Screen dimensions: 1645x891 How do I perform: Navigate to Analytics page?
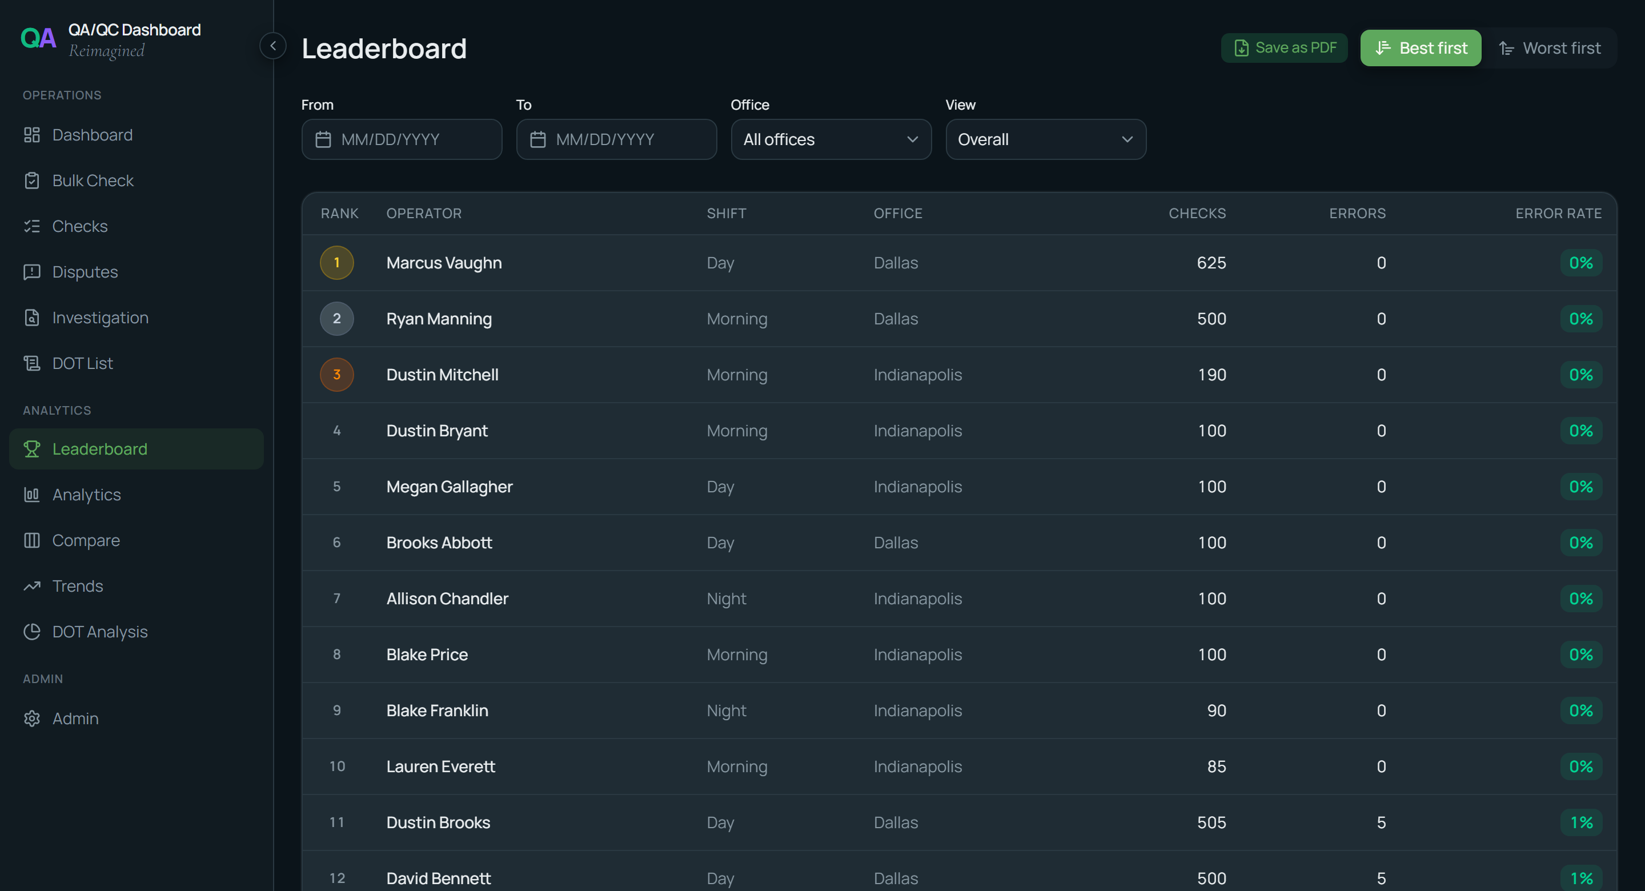coord(137,495)
